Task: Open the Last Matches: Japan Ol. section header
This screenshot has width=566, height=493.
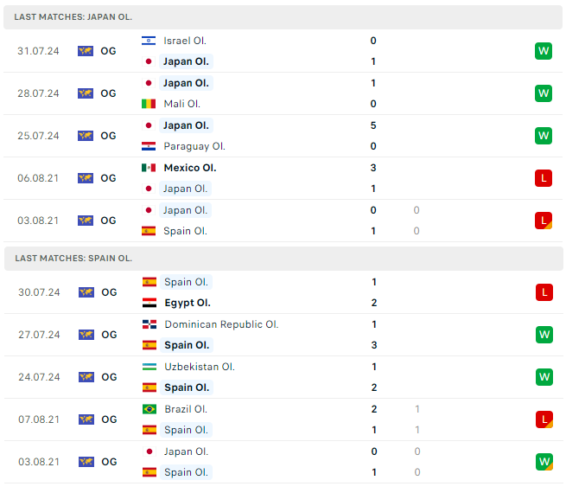Action: click(x=73, y=17)
